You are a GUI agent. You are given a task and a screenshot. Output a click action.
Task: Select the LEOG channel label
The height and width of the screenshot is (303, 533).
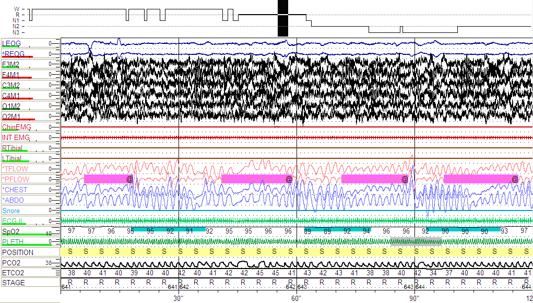(x=11, y=43)
